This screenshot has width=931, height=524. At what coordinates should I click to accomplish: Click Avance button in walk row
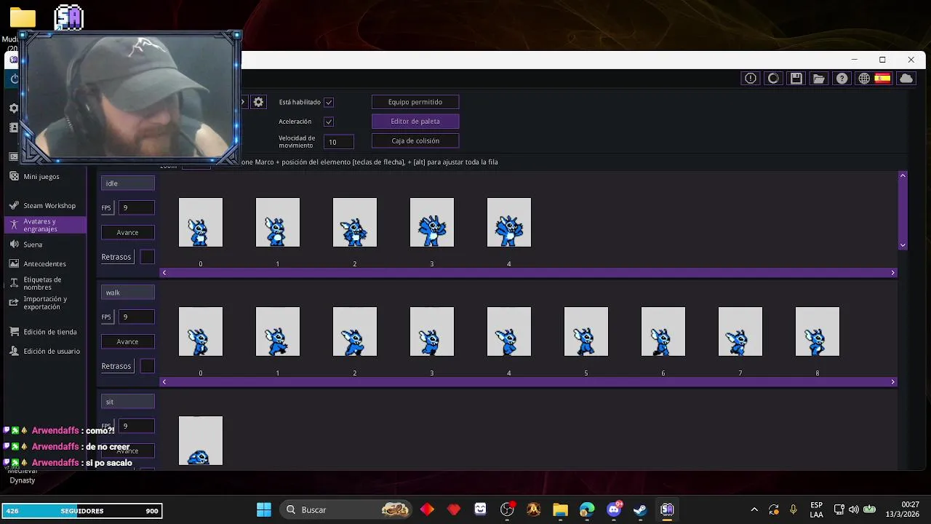tap(127, 341)
